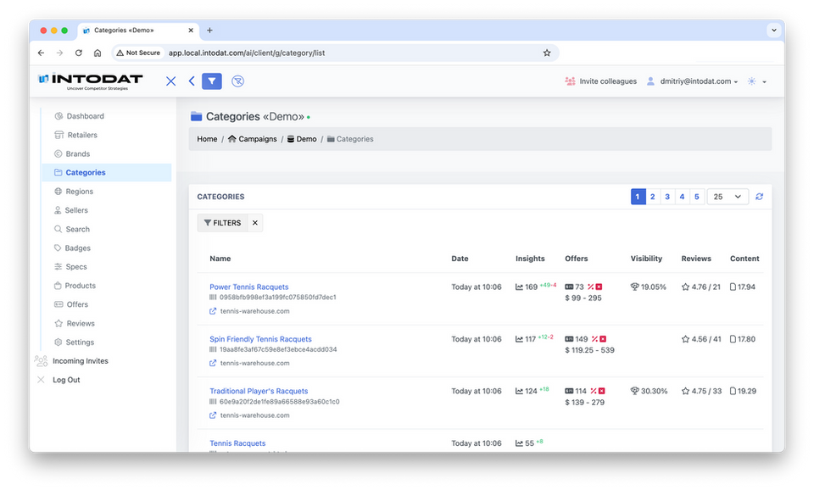This screenshot has width=814, height=490.
Task: Click Invite colleagues
Action: coord(600,81)
